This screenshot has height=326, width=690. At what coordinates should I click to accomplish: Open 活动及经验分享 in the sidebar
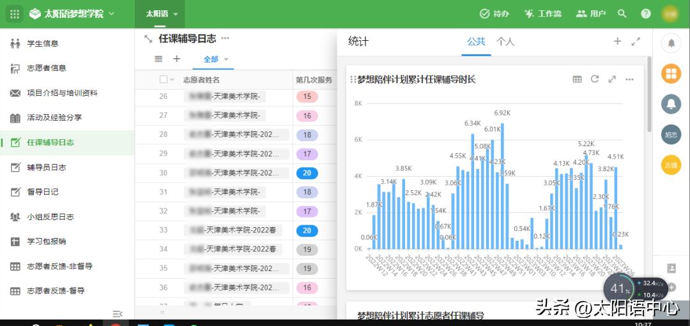point(67,117)
